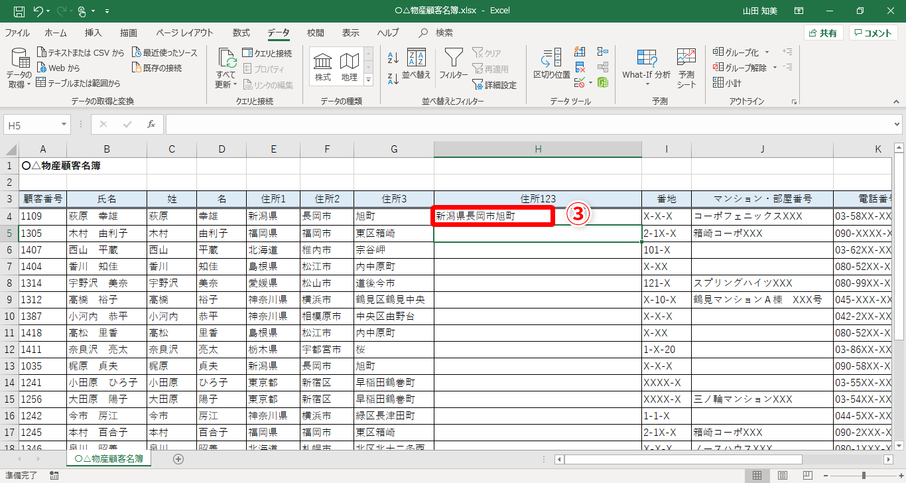Screen dimensions: 906x483
Task: Click the Consolidate icon in Data Tools
Action: [x=603, y=52]
